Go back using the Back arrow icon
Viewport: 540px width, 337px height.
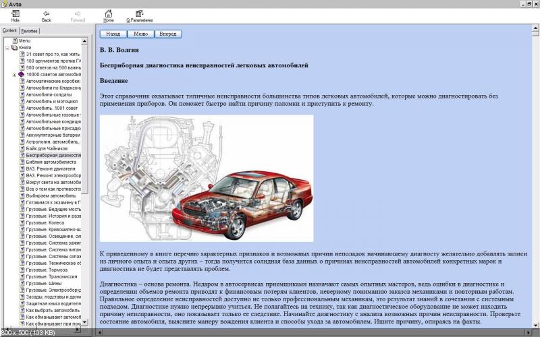point(46,13)
